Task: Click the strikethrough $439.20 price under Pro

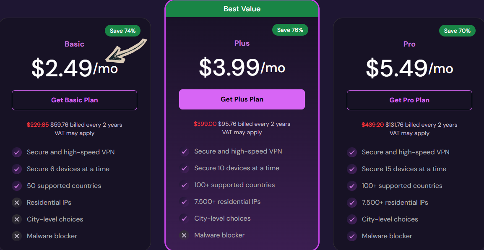Action: [x=372, y=125]
